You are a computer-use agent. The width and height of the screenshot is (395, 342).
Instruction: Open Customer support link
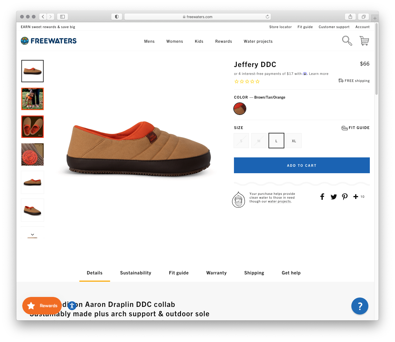coord(334,27)
